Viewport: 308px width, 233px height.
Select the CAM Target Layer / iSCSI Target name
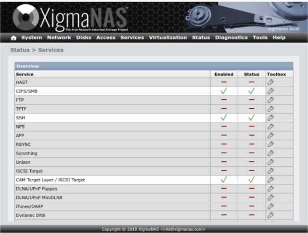[x=51, y=180]
